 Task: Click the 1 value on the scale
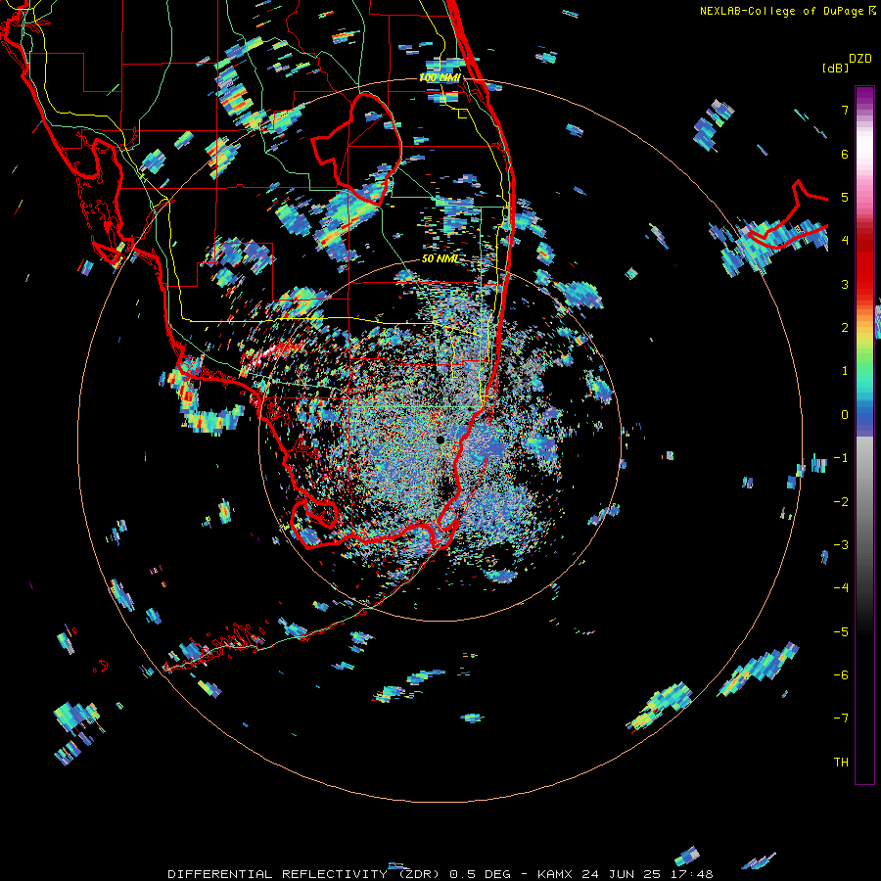pos(845,371)
